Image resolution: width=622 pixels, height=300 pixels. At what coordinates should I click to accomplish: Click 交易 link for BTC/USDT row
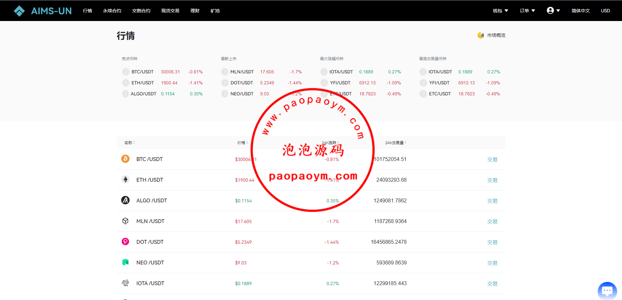click(492, 159)
